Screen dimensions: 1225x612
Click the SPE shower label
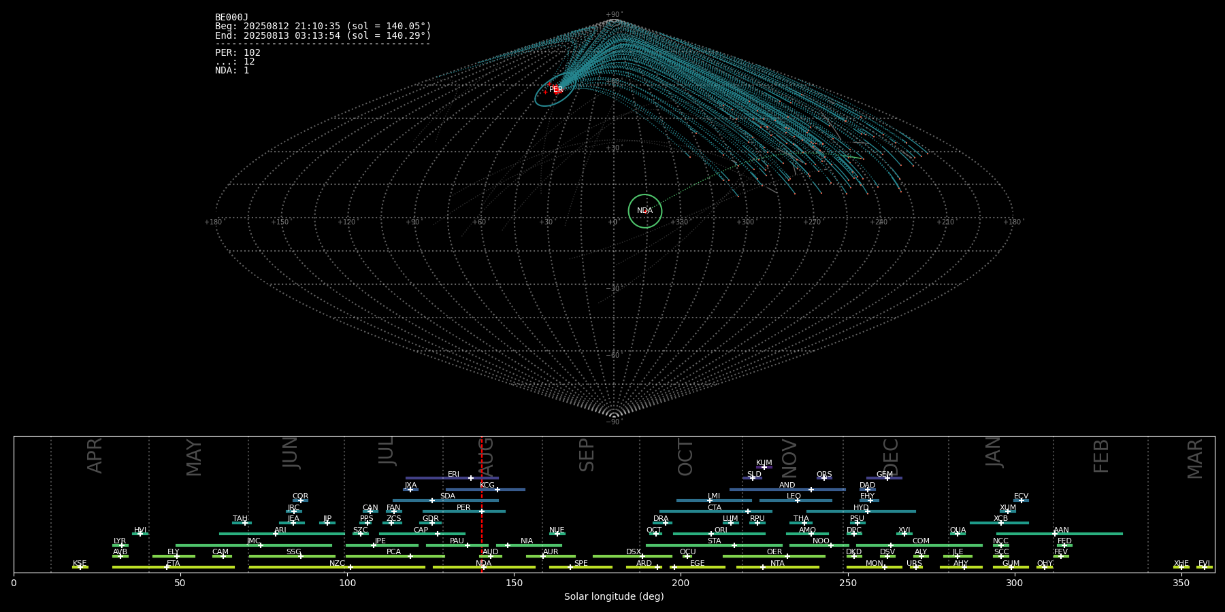pos(581,564)
